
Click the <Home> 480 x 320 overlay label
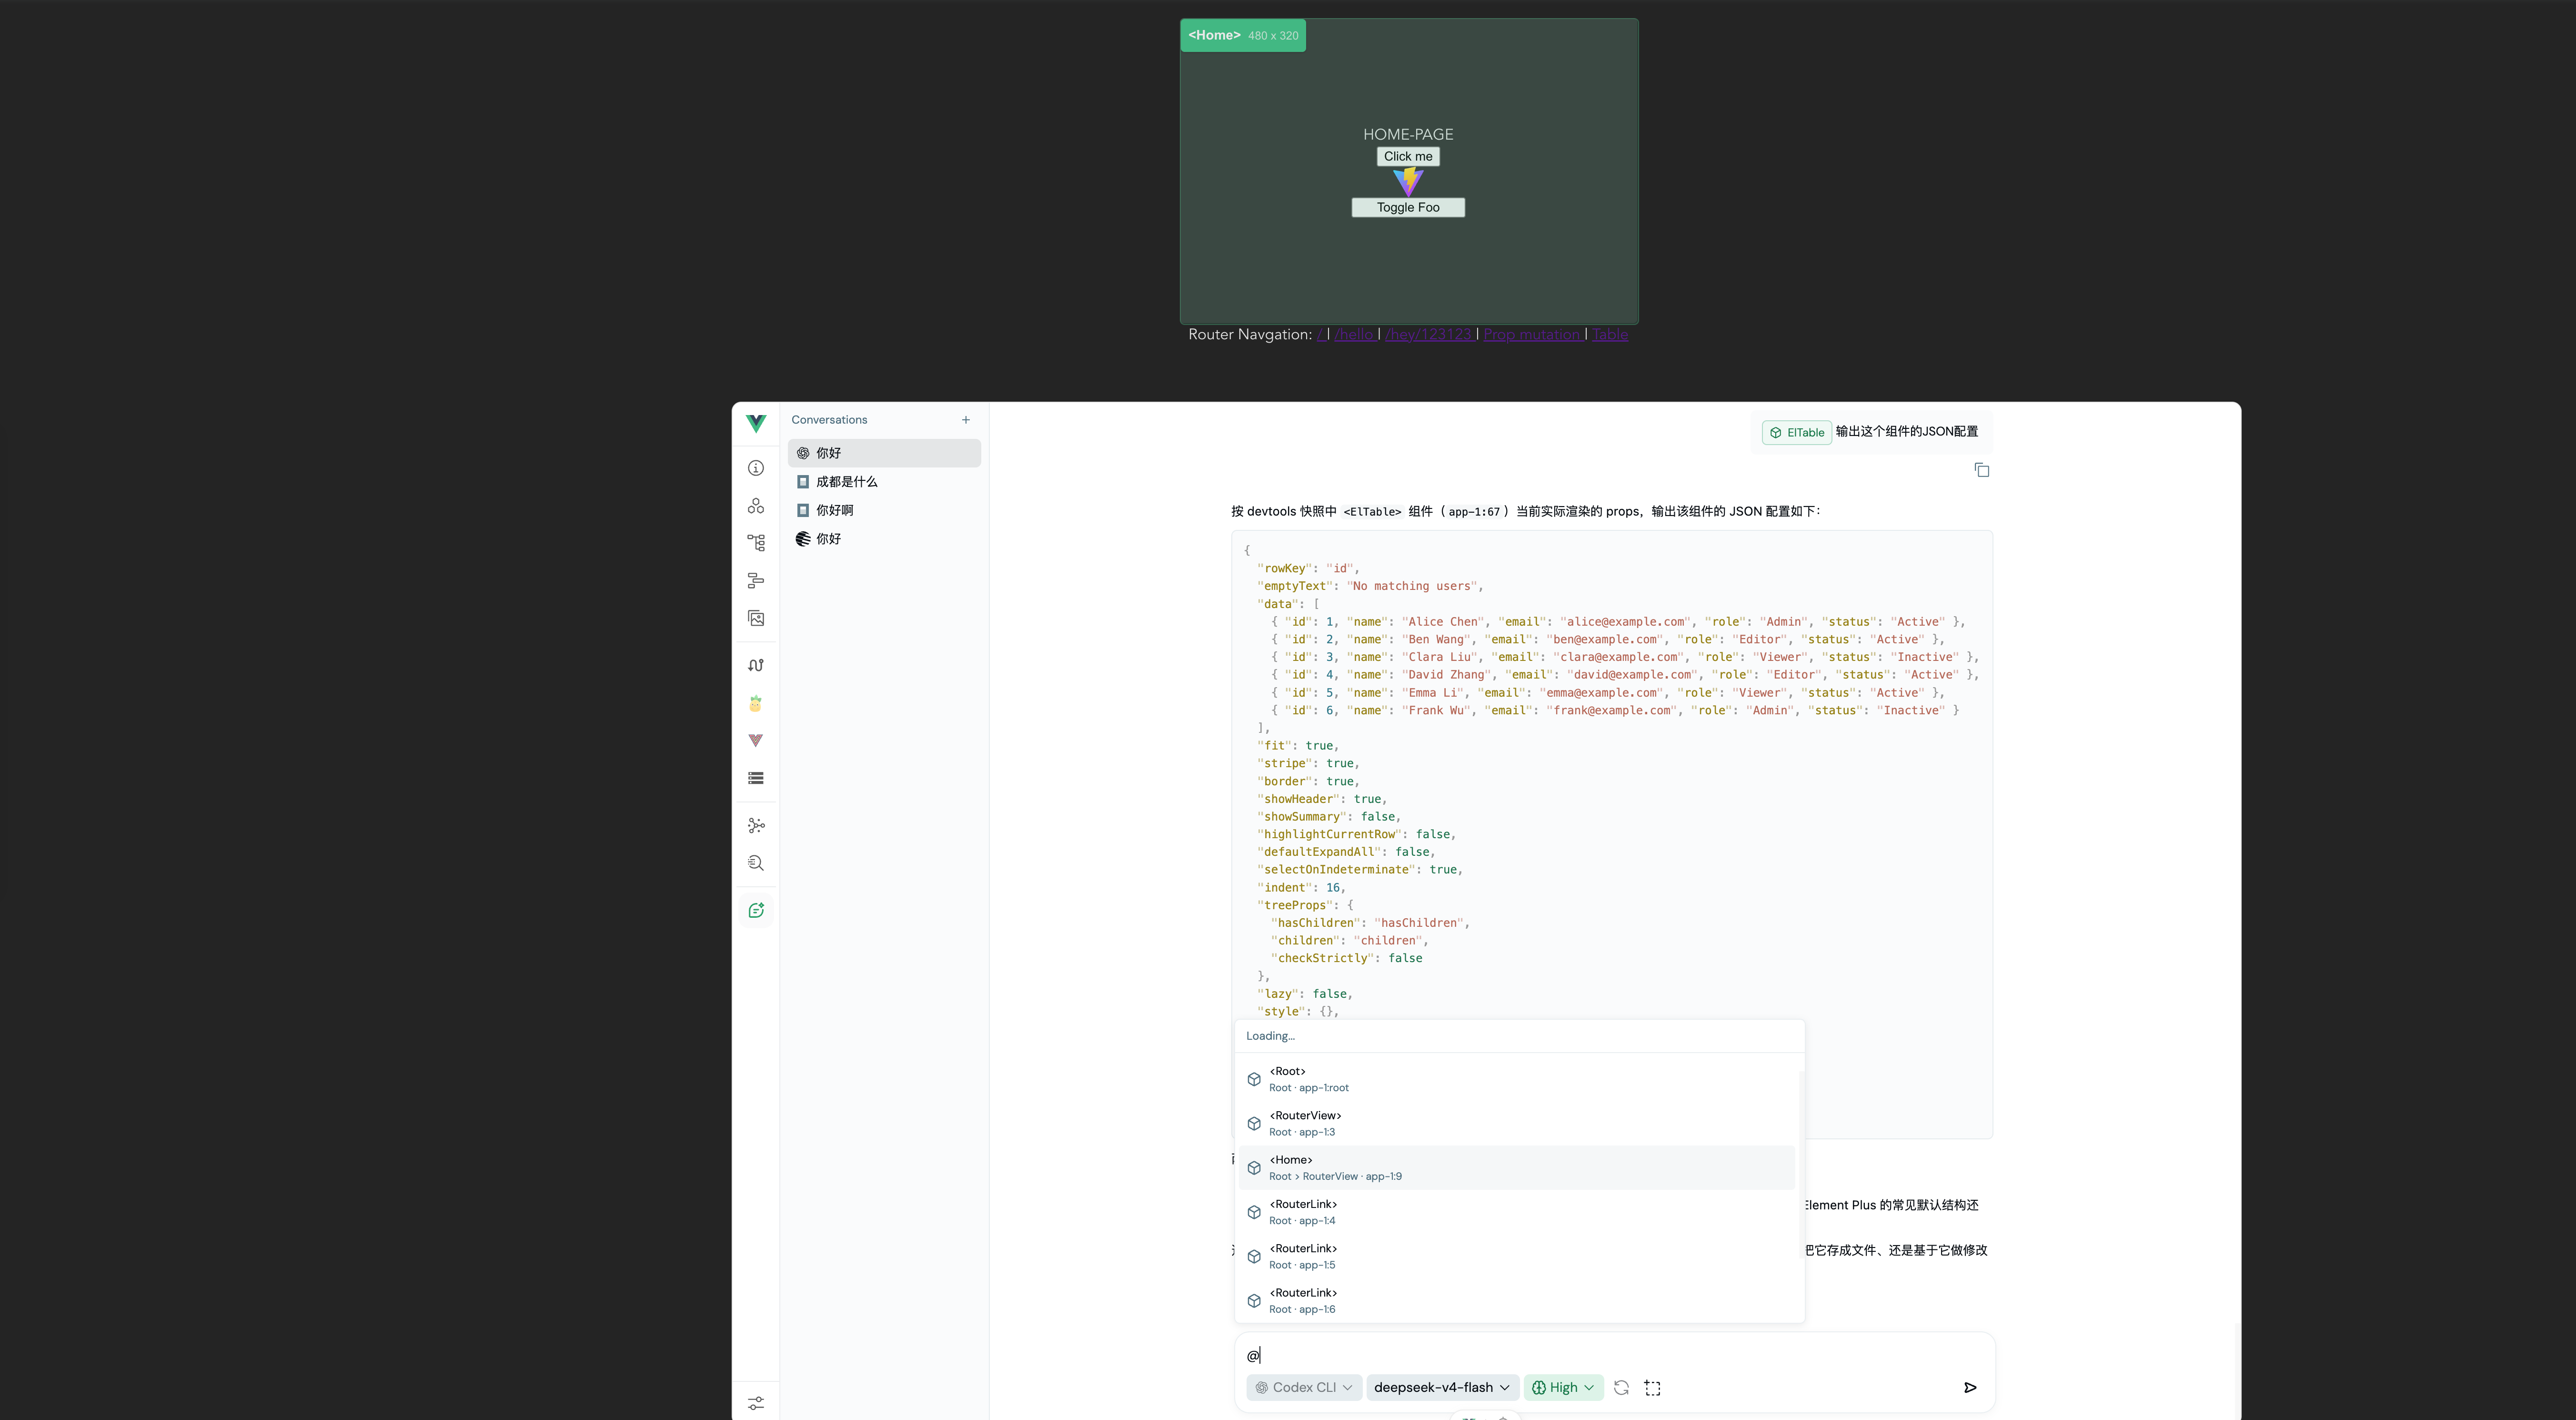[1243, 35]
